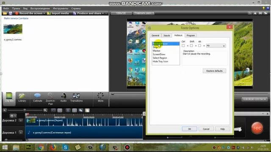
Task: Open preview size dropdown beside the dimensions button
Action: pos(144,13)
